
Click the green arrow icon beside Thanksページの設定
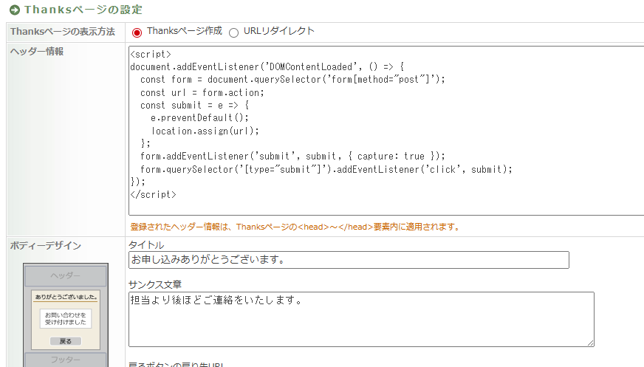tap(14, 10)
